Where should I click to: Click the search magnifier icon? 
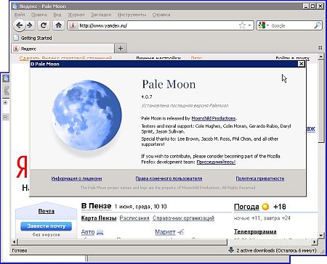click(x=317, y=25)
